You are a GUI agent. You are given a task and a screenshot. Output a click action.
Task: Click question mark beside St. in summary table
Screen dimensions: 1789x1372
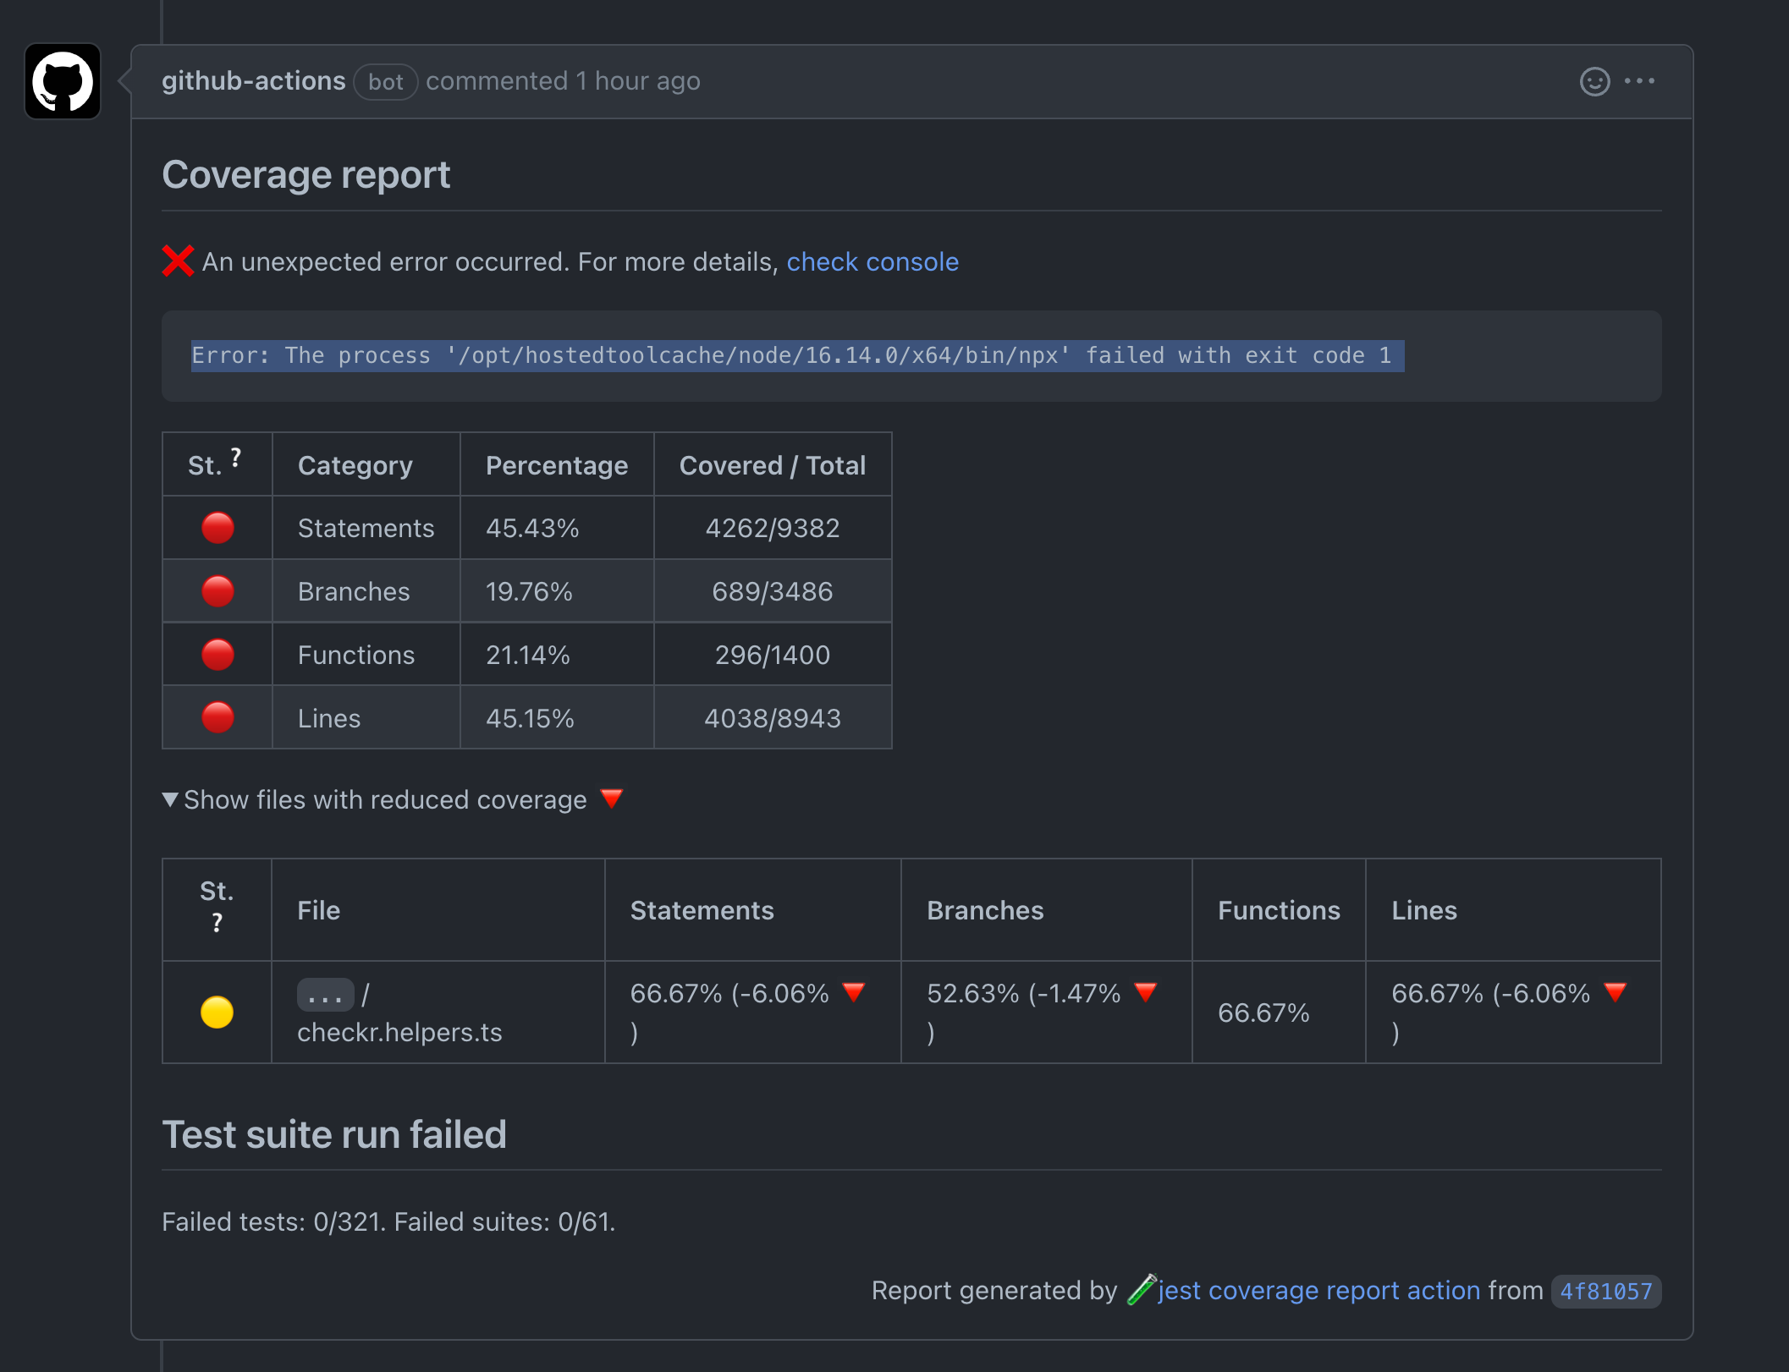point(235,458)
